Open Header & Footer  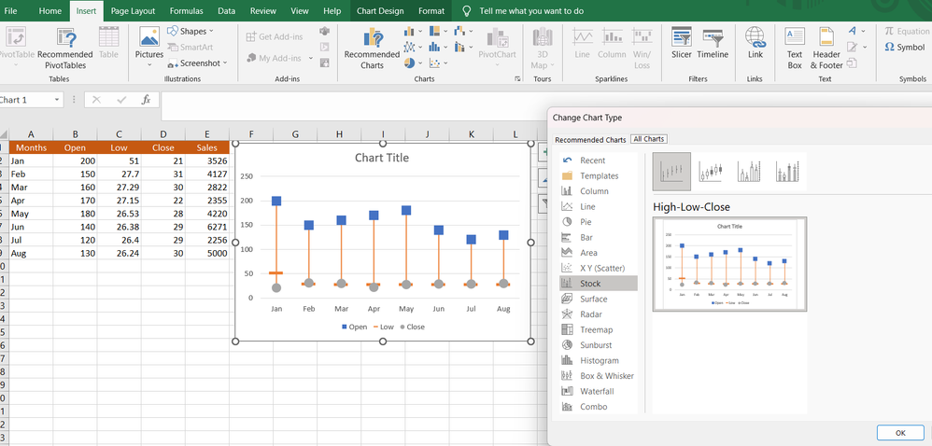826,48
